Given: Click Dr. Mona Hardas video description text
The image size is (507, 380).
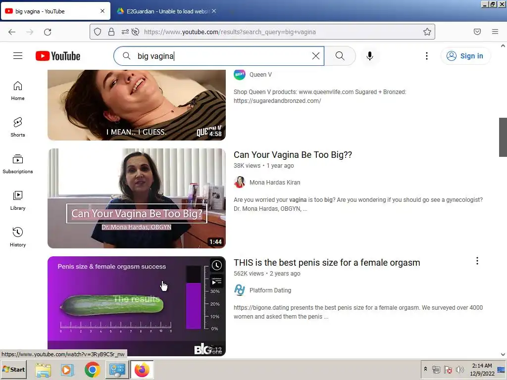Looking at the screenshot, I should (x=358, y=204).
